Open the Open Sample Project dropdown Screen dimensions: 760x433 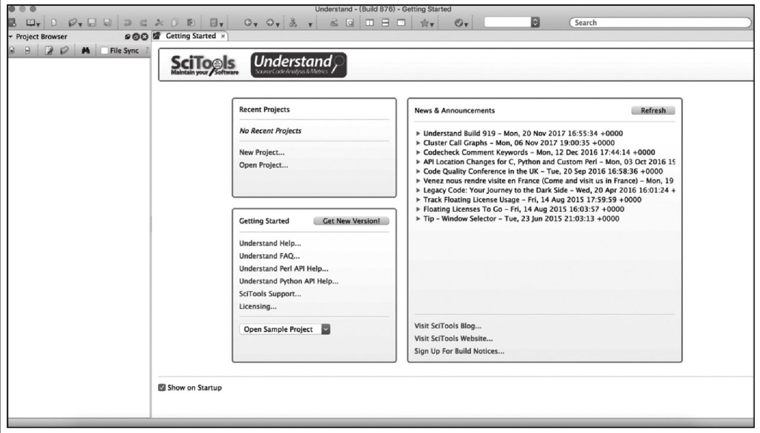click(285, 329)
